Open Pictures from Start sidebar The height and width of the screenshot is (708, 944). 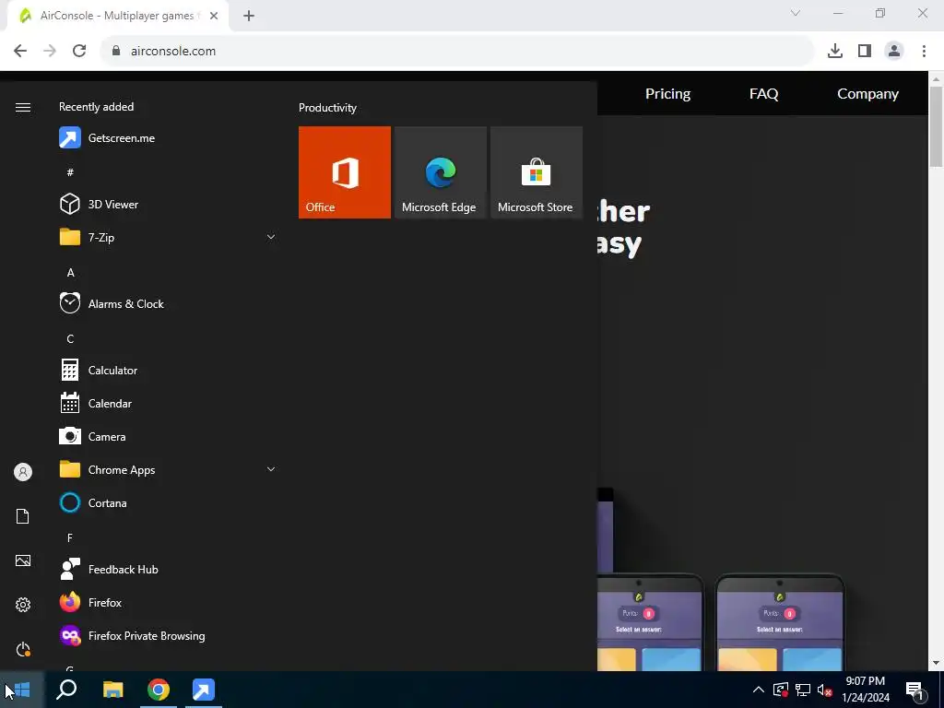[x=23, y=560]
